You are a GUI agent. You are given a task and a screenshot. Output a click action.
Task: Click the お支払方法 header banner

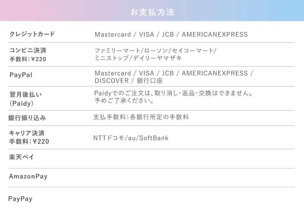click(x=152, y=11)
